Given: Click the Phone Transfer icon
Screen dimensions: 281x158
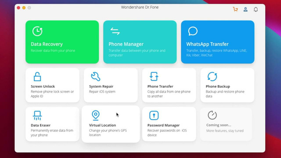Looking at the screenshot, I should 154,76.
